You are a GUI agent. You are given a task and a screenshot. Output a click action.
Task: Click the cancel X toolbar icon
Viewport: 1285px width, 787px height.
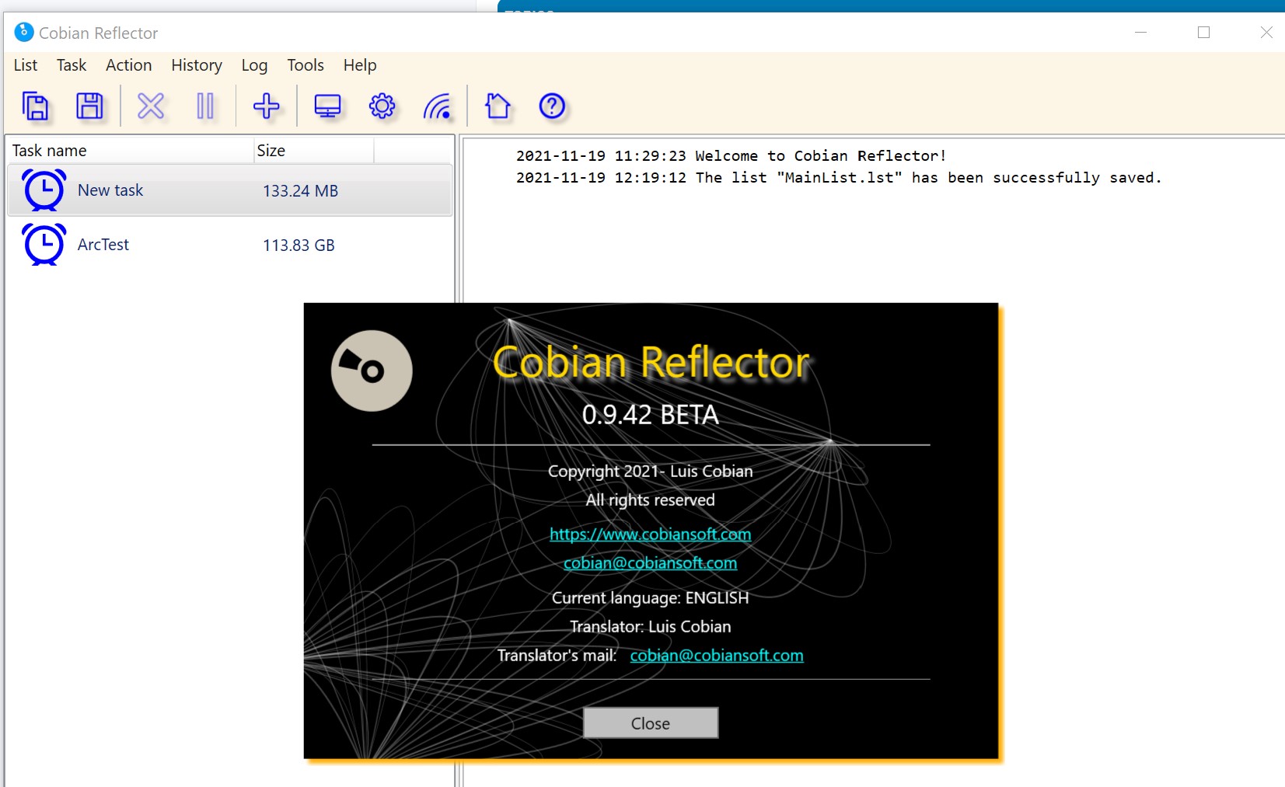(151, 106)
